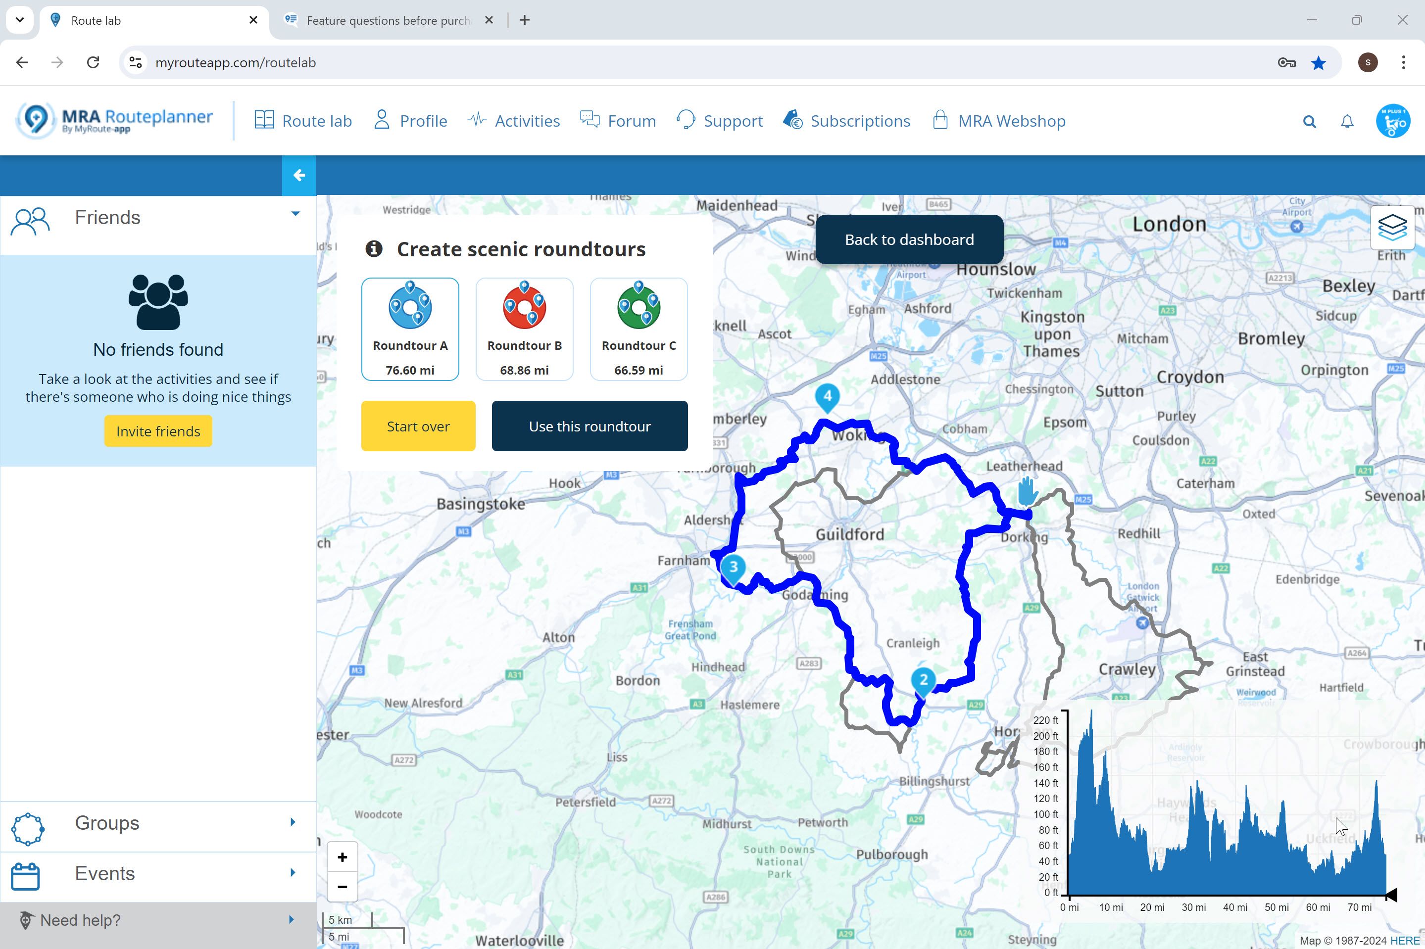Collapse the sidebar with the arrow
This screenshot has height=949, width=1425.
coord(298,176)
